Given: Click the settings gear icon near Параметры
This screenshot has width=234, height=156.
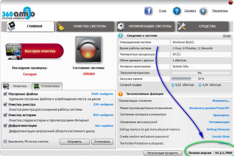Looking at the screenshot, I should [x=203, y=11].
